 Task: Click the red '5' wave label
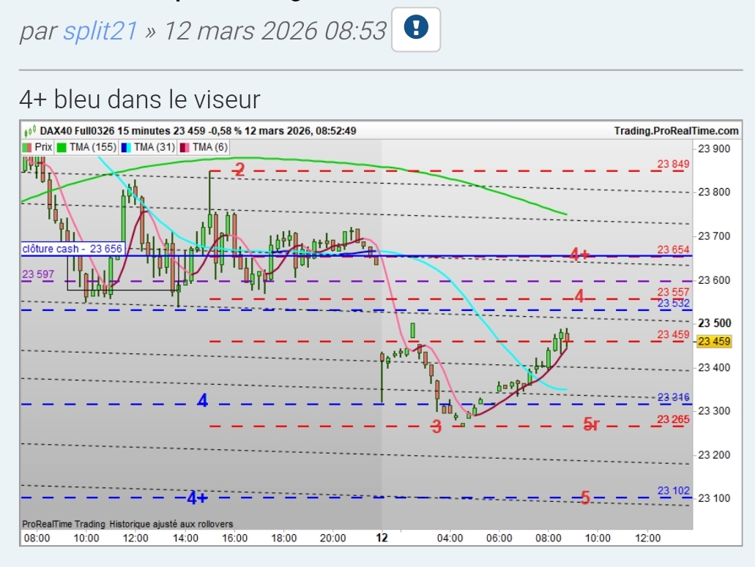tap(585, 497)
